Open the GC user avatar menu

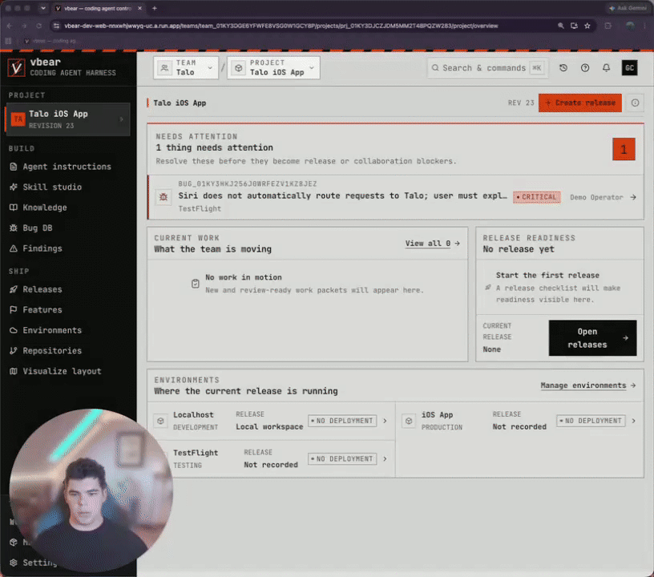tap(630, 68)
